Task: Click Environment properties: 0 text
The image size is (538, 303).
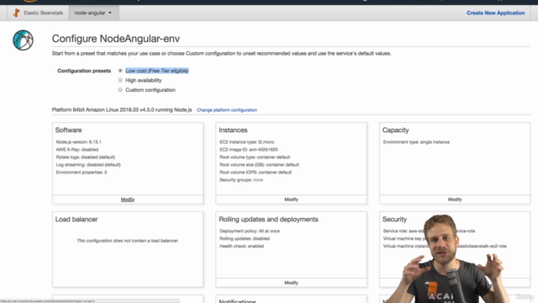Action: pos(82,172)
